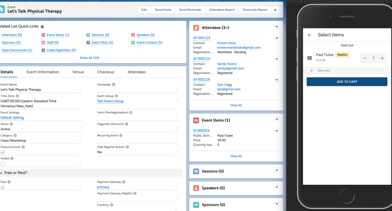Viewport: 392px width, 211px height.
Task: Edit Event Name with its pencil icon
Action: [x=80, y=89]
